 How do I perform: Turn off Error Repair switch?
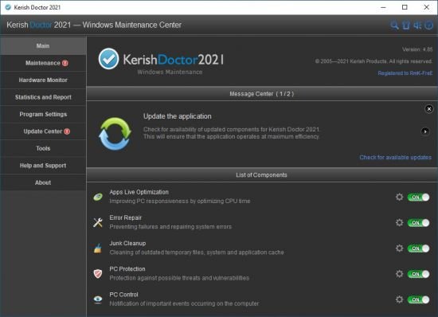click(418, 223)
